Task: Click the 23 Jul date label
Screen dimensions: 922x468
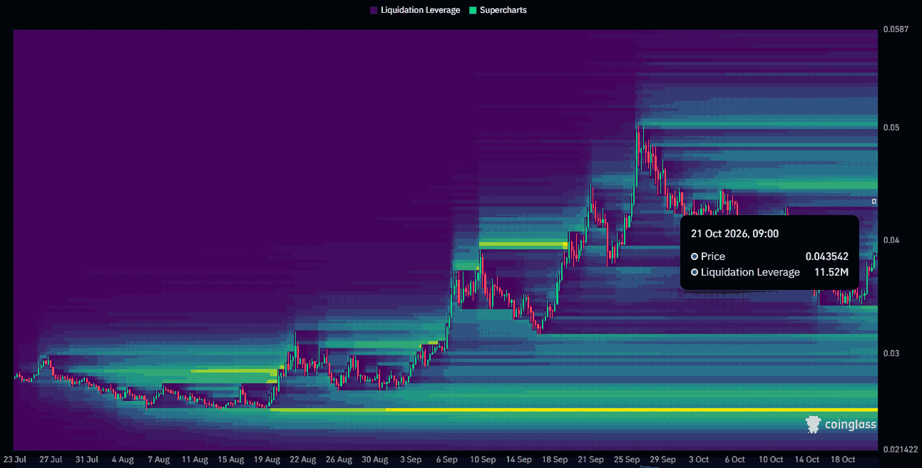Action: [x=14, y=459]
